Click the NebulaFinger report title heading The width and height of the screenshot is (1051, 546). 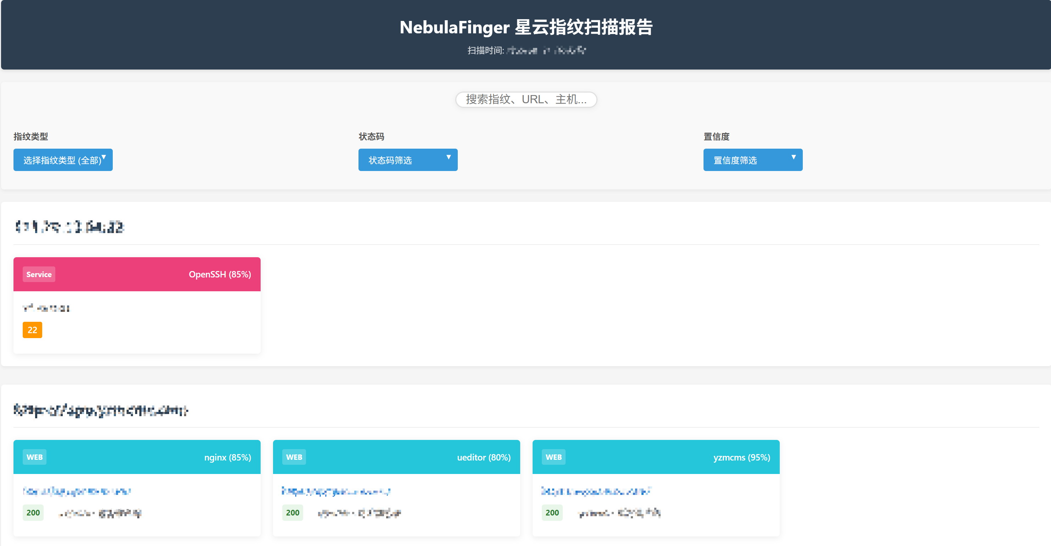(x=525, y=27)
